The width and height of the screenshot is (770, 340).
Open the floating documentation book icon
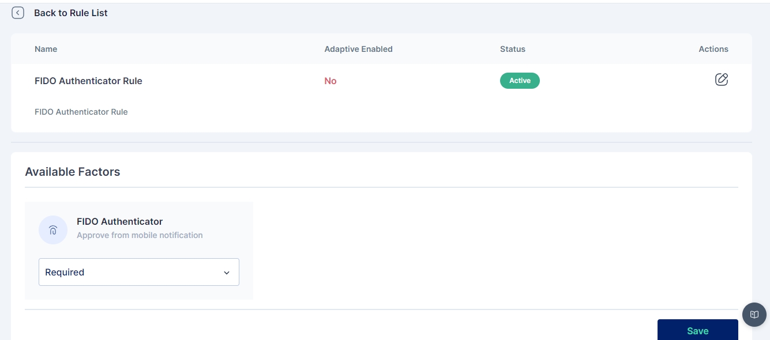coord(754,315)
